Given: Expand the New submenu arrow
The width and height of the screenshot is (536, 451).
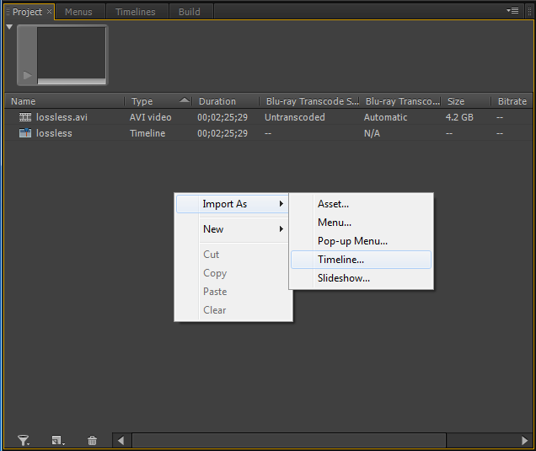Looking at the screenshot, I should (x=281, y=228).
